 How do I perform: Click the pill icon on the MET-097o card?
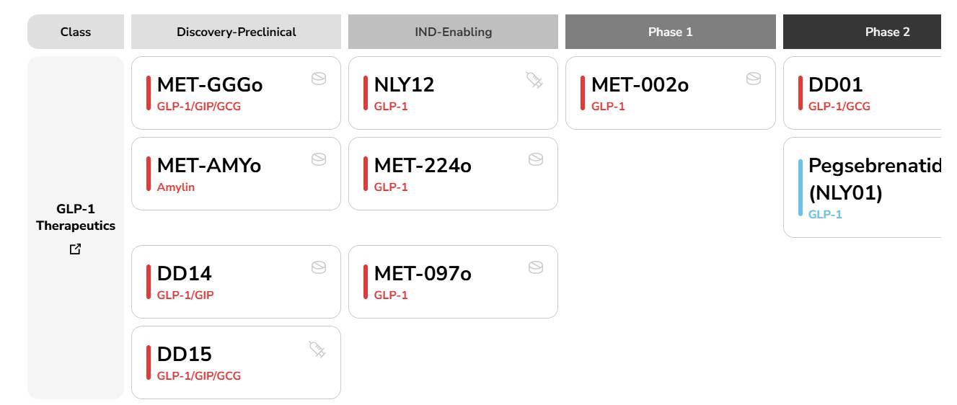pyautogui.click(x=535, y=267)
